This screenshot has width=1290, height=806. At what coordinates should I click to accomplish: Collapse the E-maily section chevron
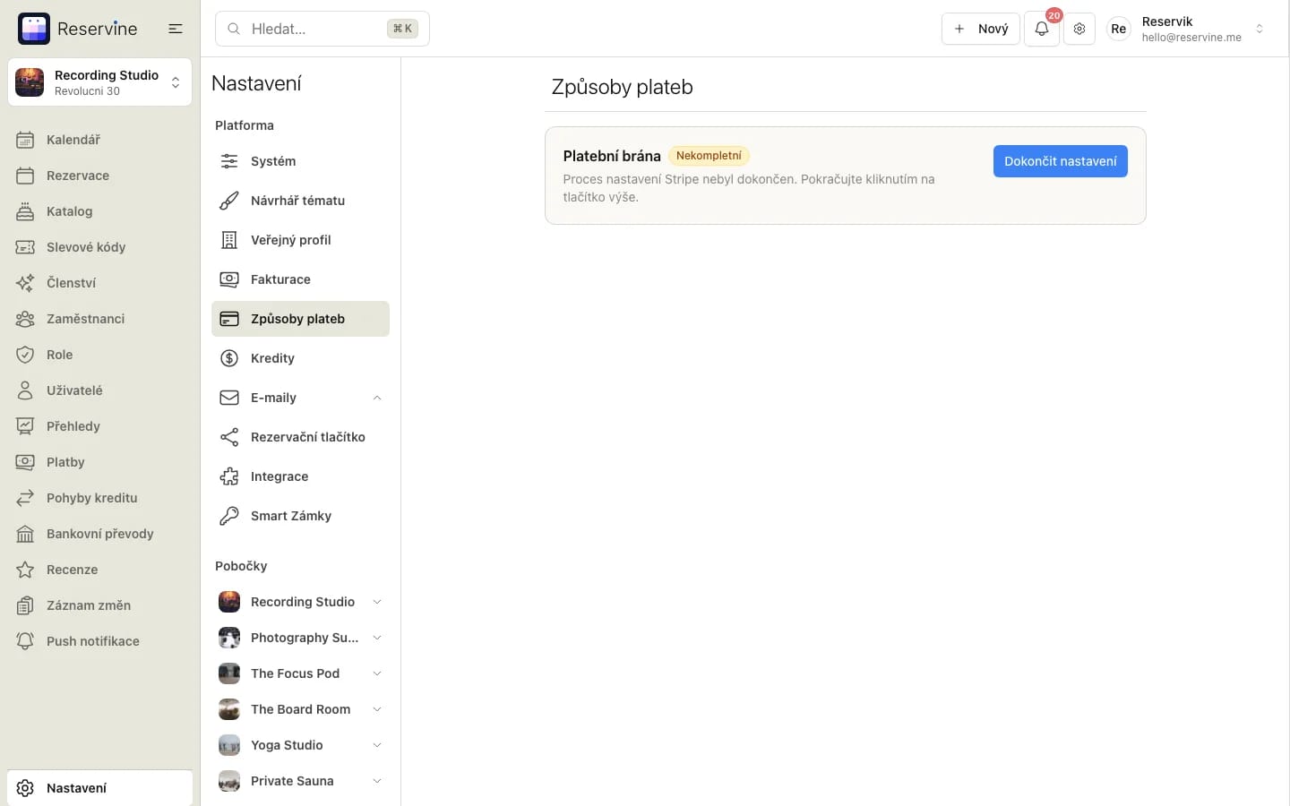click(377, 398)
